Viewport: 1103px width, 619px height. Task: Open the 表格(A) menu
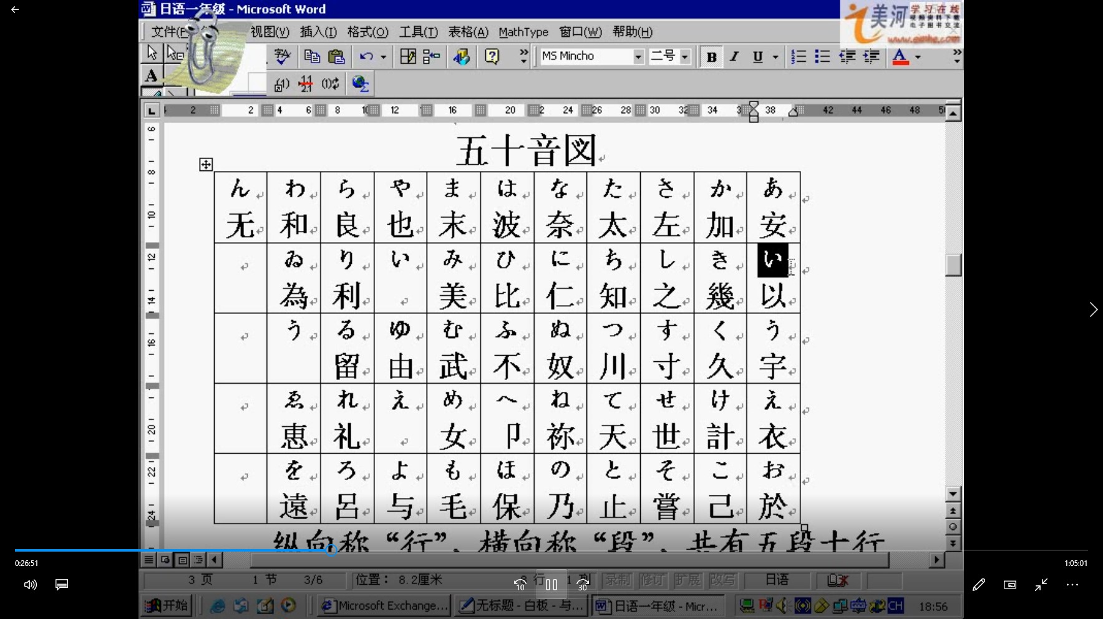point(469,32)
